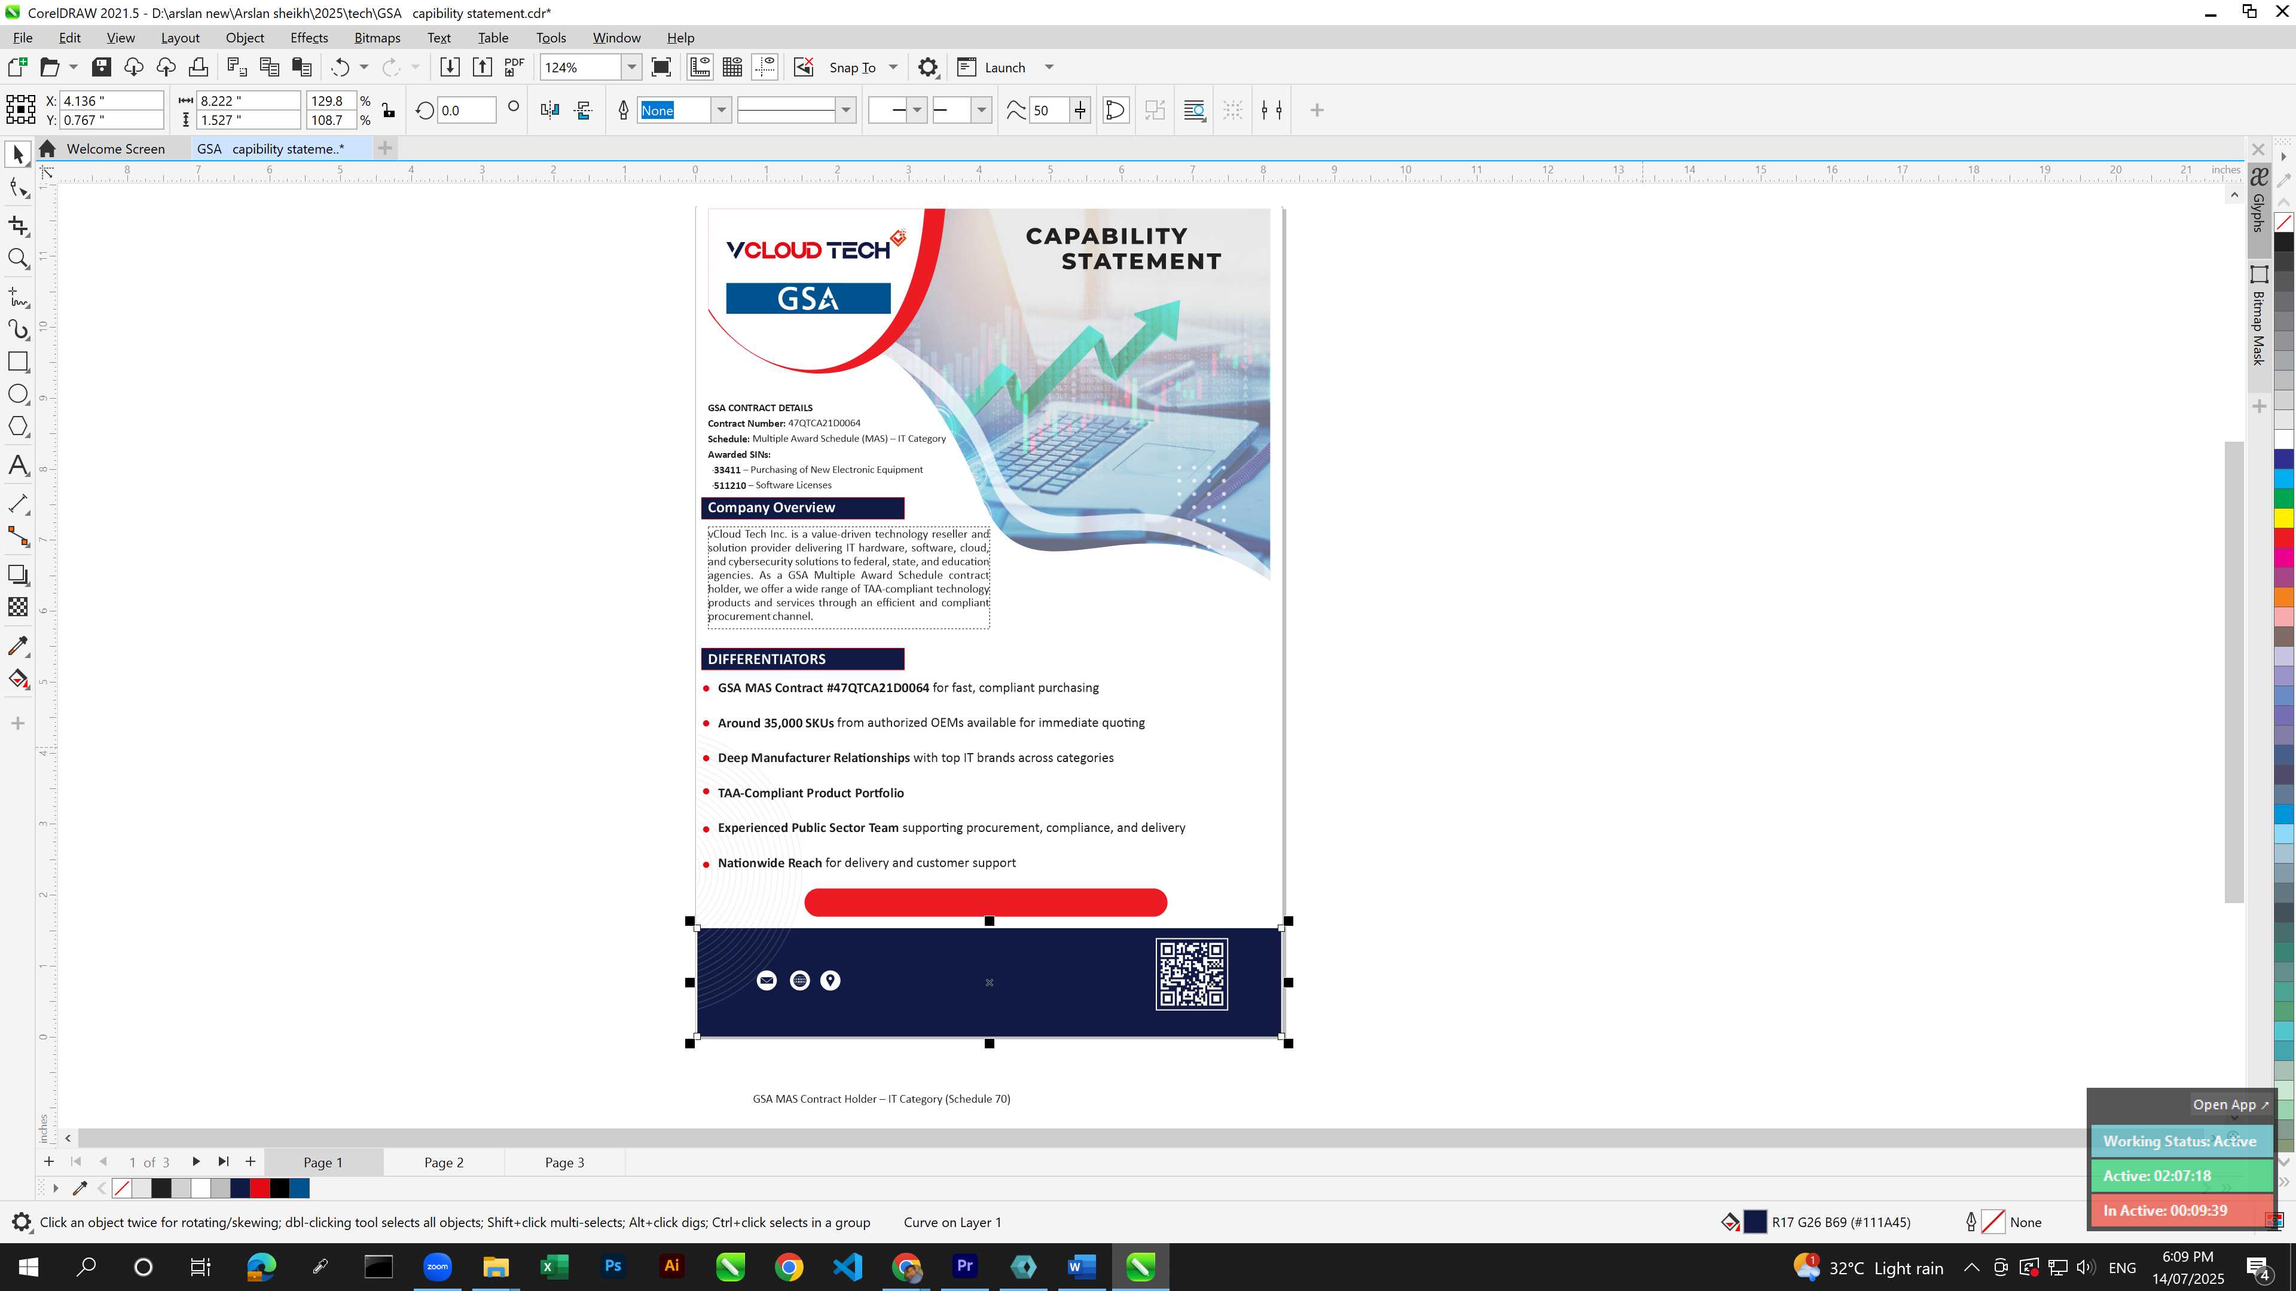Select the Pick tool

(18, 155)
